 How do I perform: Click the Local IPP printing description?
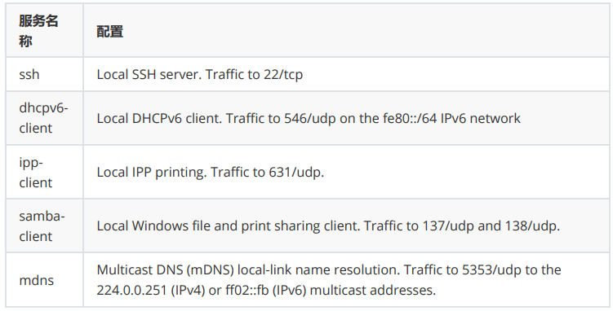point(152,172)
